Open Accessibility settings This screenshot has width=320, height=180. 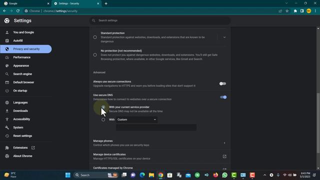click(21, 119)
